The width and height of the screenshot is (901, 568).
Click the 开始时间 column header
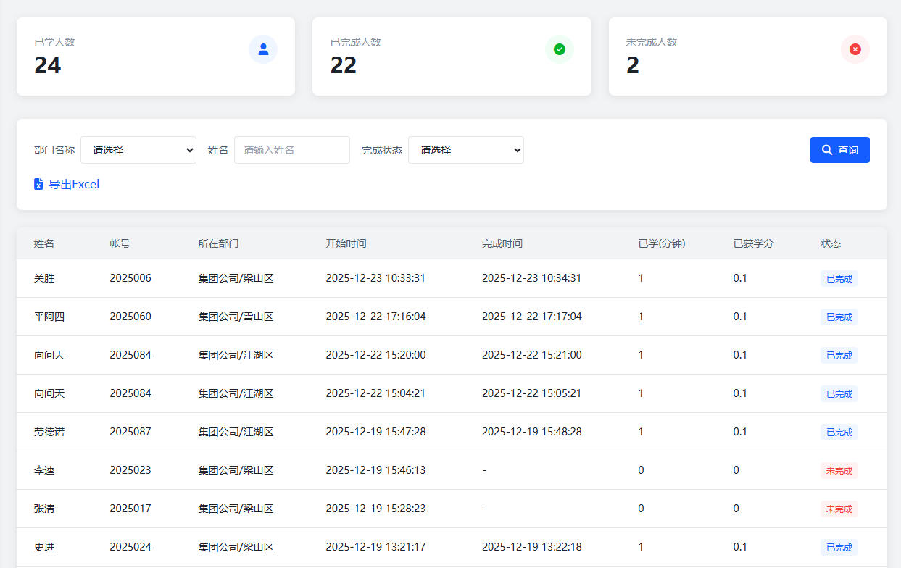click(346, 243)
